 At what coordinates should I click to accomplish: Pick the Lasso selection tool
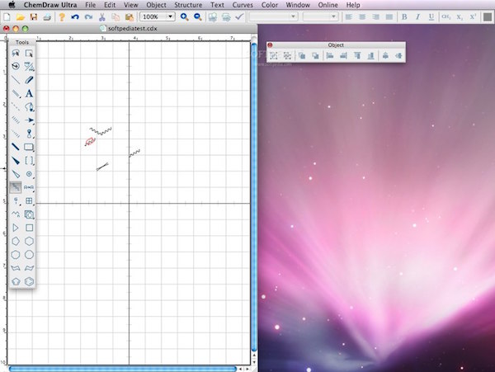(16, 53)
